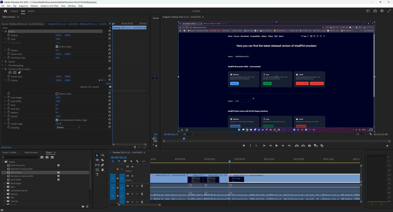Open the Sequence menu
Viewport: 393px width, 212px height.
[23, 6]
